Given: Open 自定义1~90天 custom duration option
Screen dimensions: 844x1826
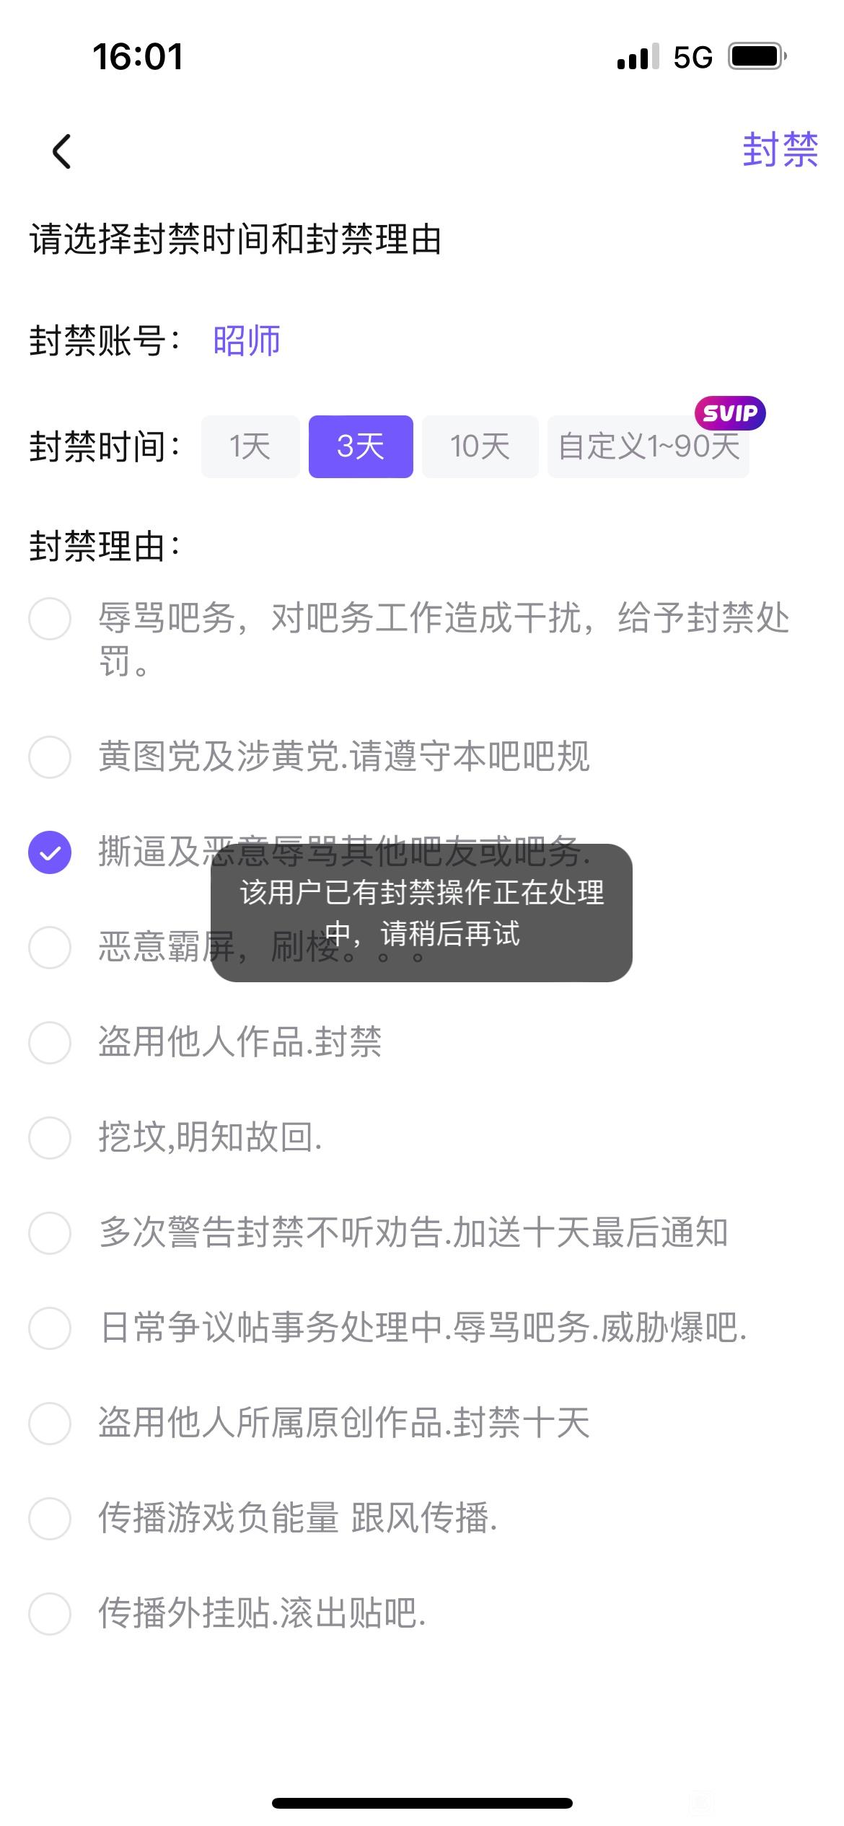Looking at the screenshot, I should [x=648, y=446].
